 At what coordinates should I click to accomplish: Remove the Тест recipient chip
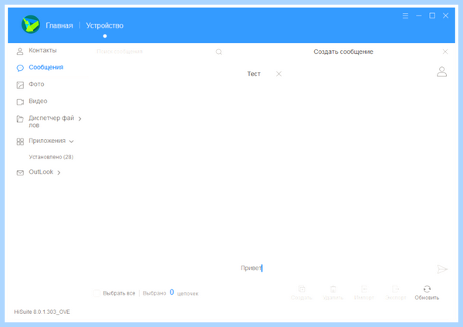click(279, 74)
